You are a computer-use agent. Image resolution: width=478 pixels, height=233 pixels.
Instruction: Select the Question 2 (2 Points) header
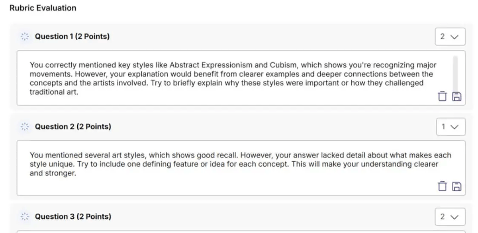pos(73,127)
